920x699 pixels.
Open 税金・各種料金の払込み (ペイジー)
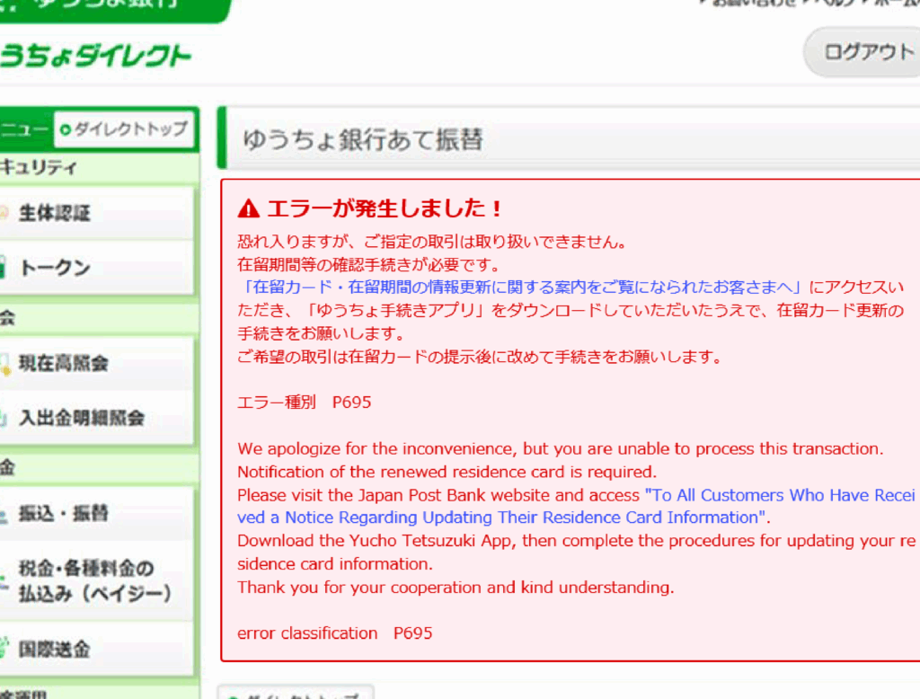pyautogui.click(x=97, y=580)
